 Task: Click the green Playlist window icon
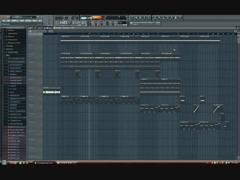coord(54,28)
